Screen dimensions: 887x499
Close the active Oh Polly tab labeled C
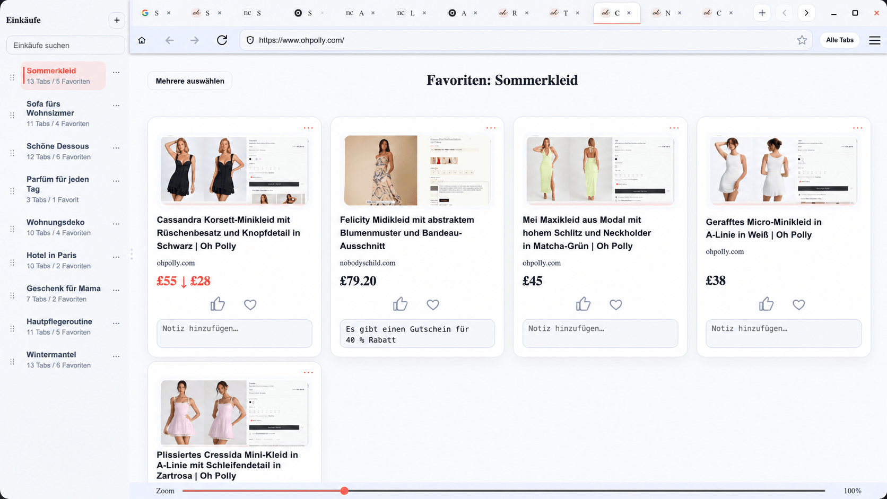pyautogui.click(x=629, y=13)
